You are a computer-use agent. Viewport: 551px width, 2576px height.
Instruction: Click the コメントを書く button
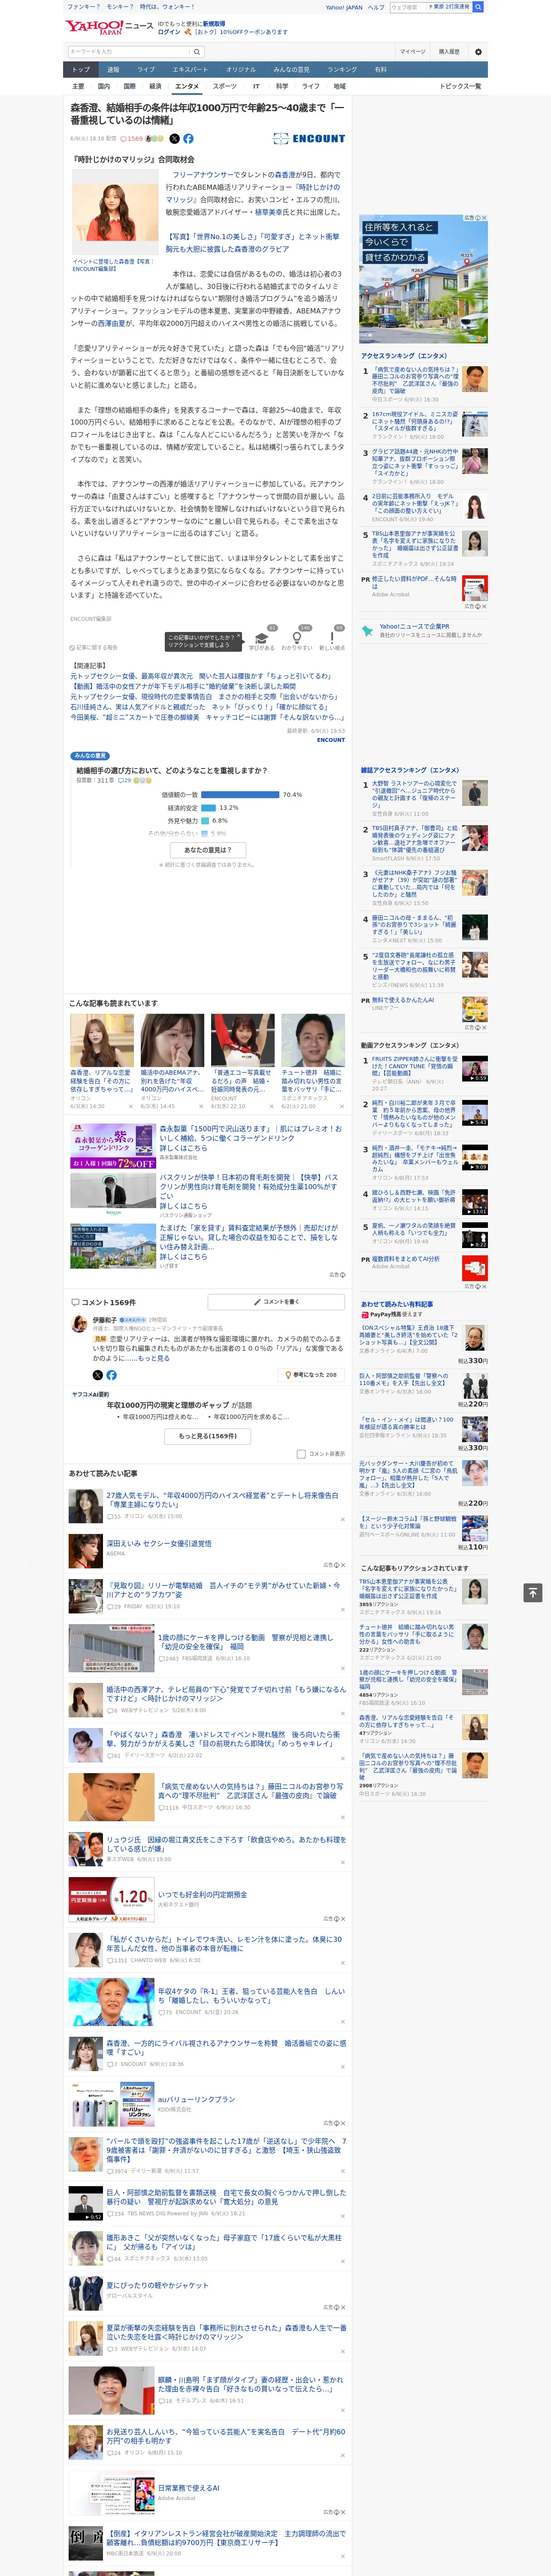coord(277,1302)
